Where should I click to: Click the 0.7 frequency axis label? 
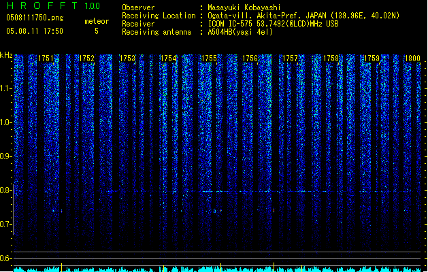tap(5, 224)
